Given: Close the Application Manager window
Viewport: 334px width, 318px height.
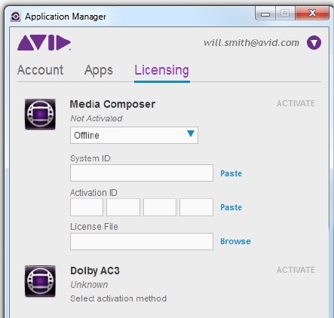Looking at the screenshot, I should point(312,13).
